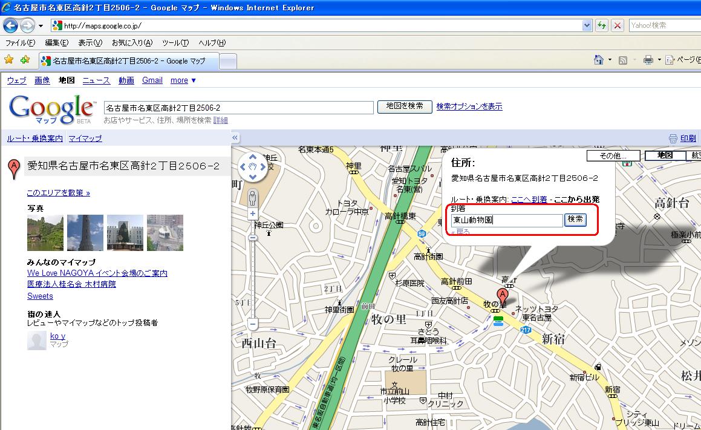Open the 画像 link

click(42, 80)
